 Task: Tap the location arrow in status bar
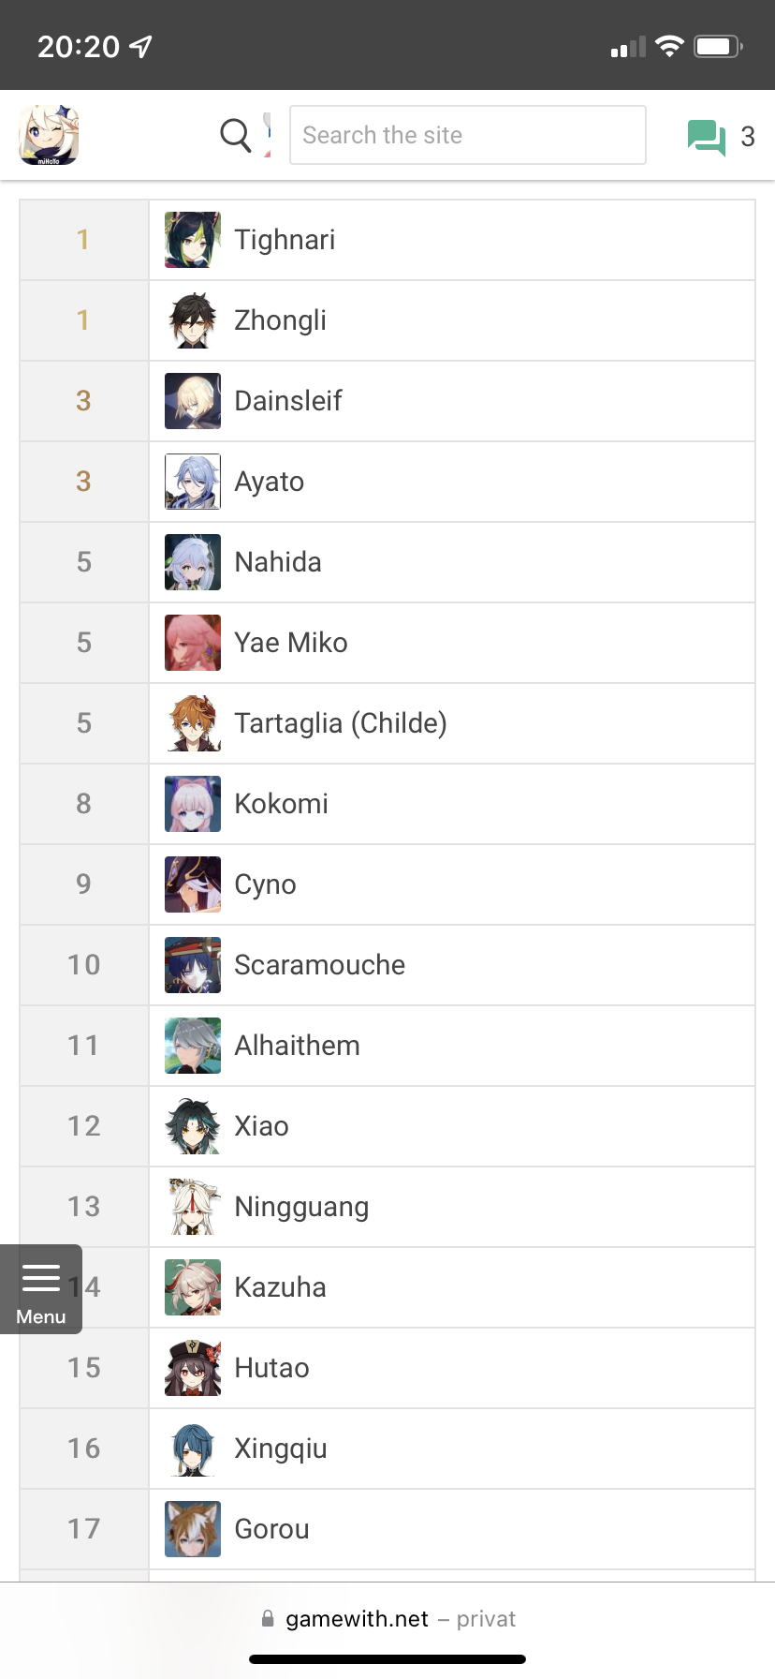(141, 46)
